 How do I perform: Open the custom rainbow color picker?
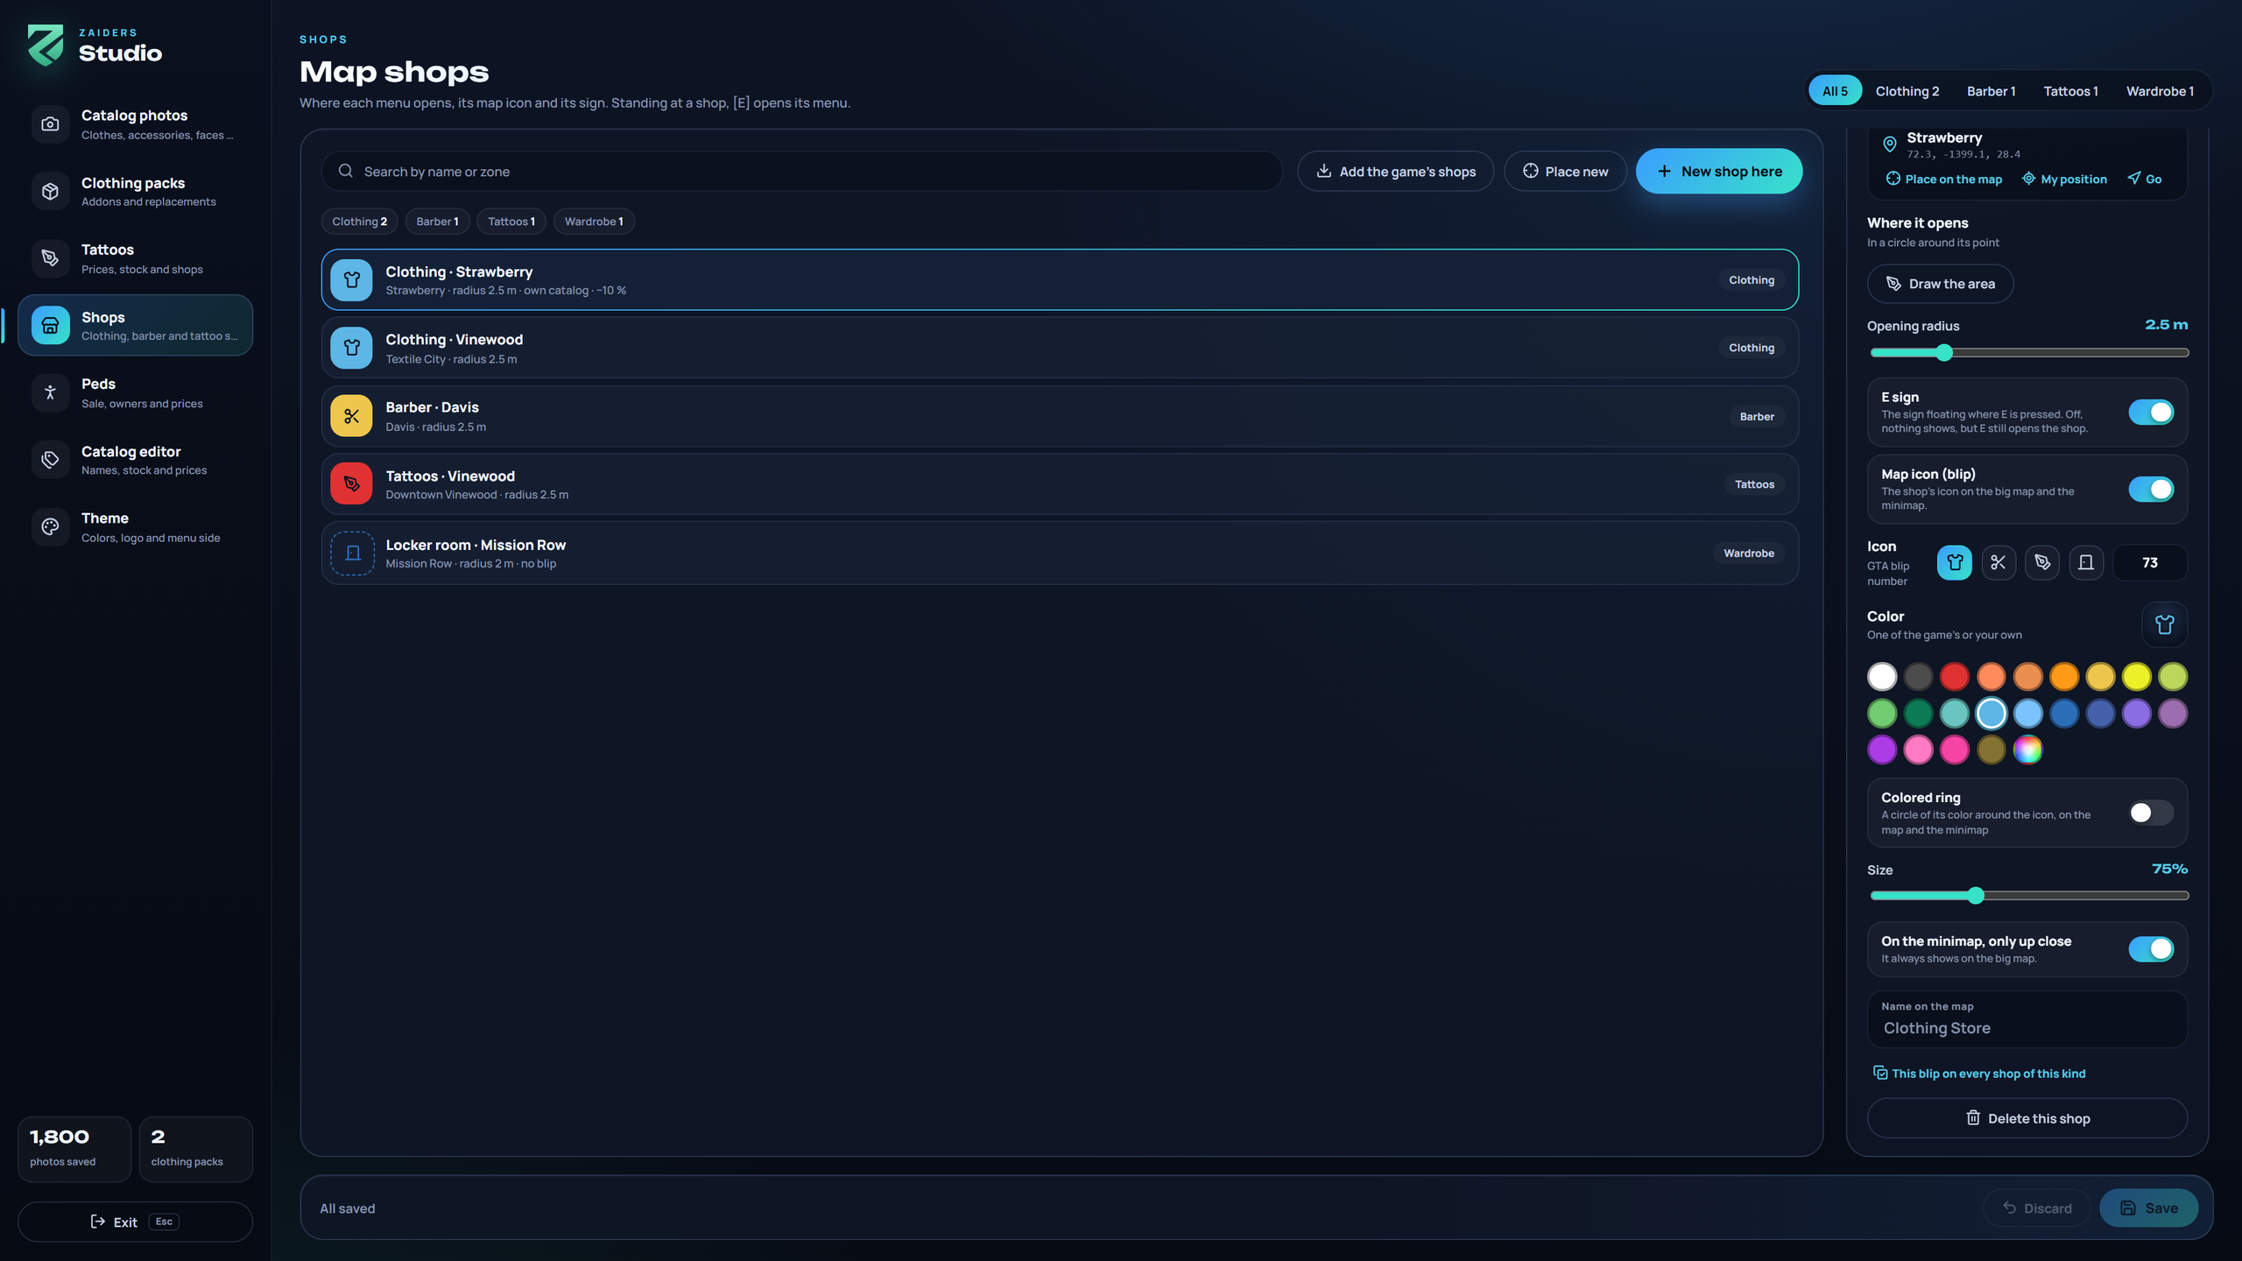2027,750
